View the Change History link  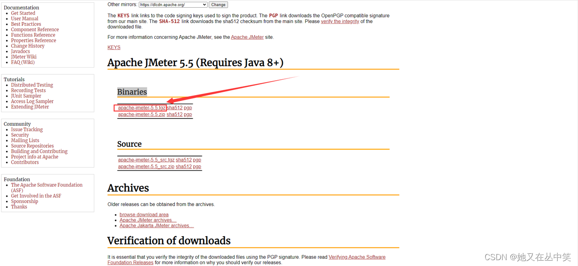point(28,46)
